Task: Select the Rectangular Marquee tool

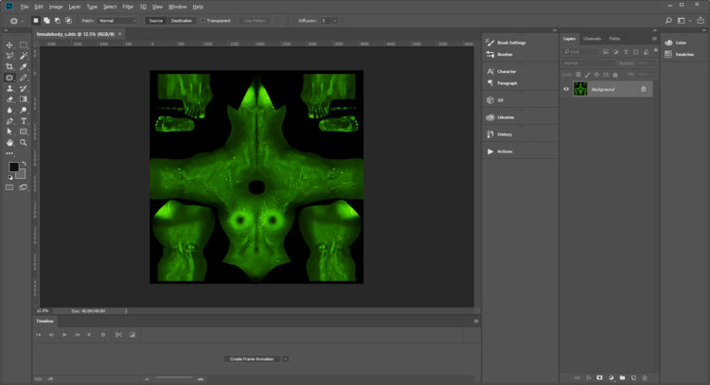Action: pos(24,45)
